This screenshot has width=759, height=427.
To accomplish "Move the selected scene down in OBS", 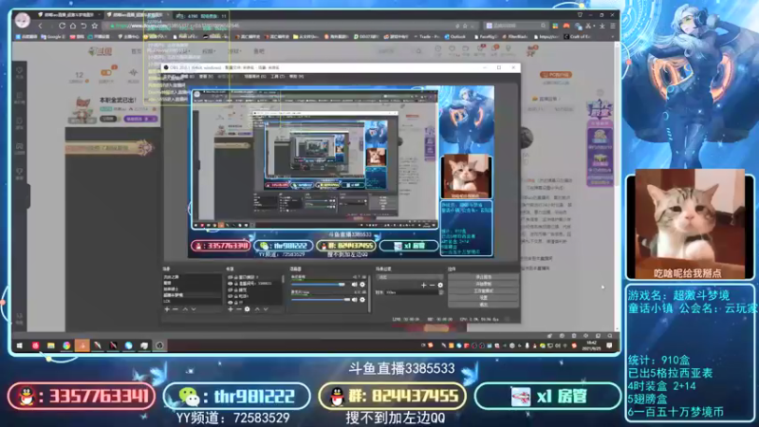I will click(x=194, y=309).
